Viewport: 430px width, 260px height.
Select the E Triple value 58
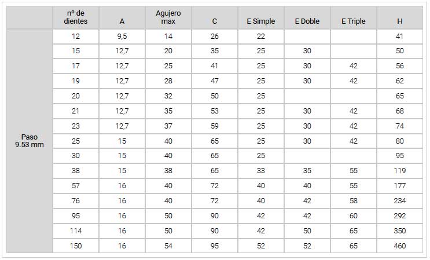coord(354,201)
